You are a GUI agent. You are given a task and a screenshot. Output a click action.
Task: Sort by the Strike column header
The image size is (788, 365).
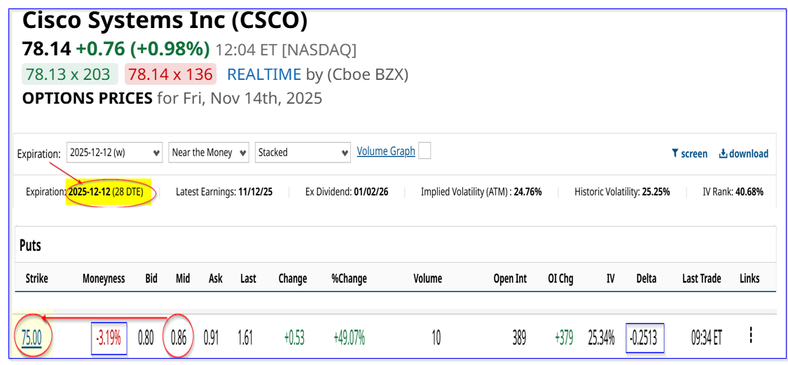click(36, 278)
